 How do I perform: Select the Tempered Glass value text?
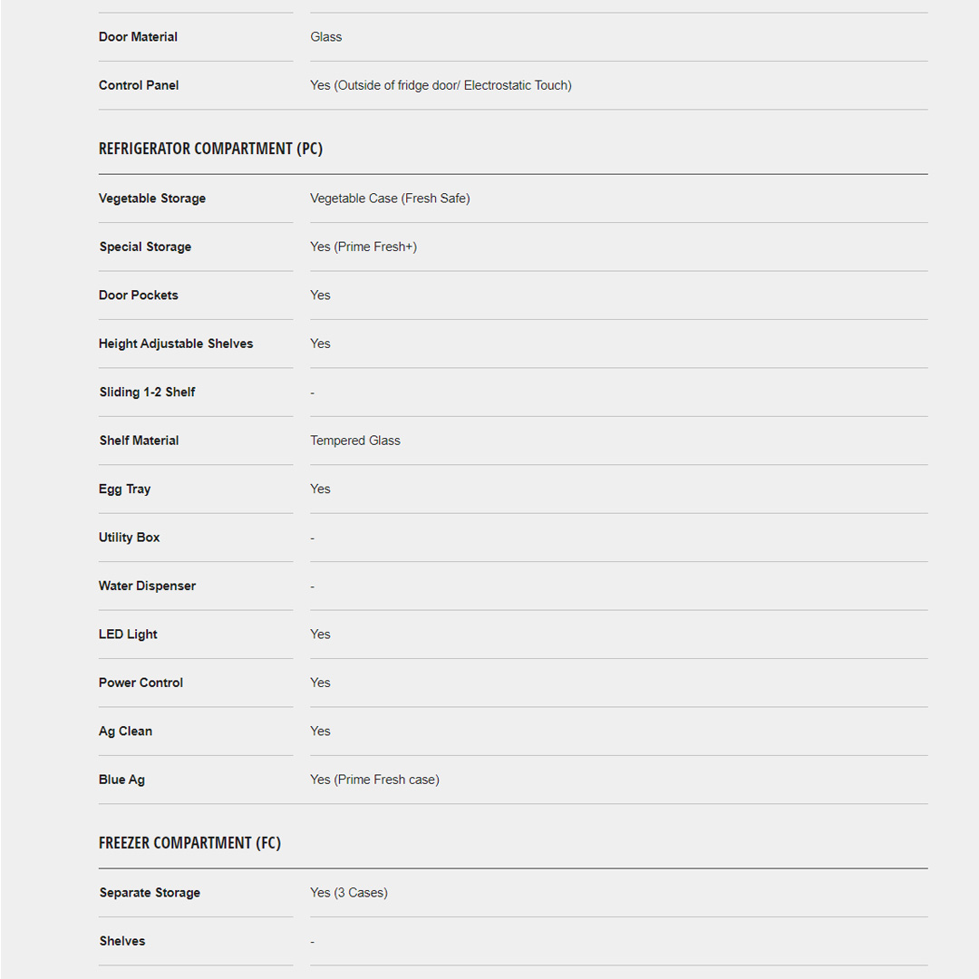pos(355,441)
